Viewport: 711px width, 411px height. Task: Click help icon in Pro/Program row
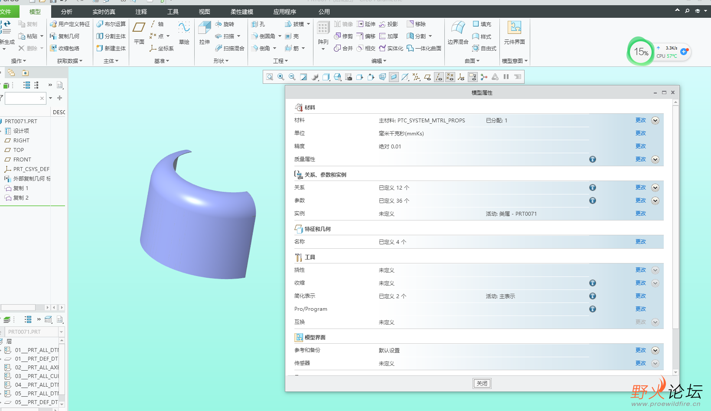point(593,309)
